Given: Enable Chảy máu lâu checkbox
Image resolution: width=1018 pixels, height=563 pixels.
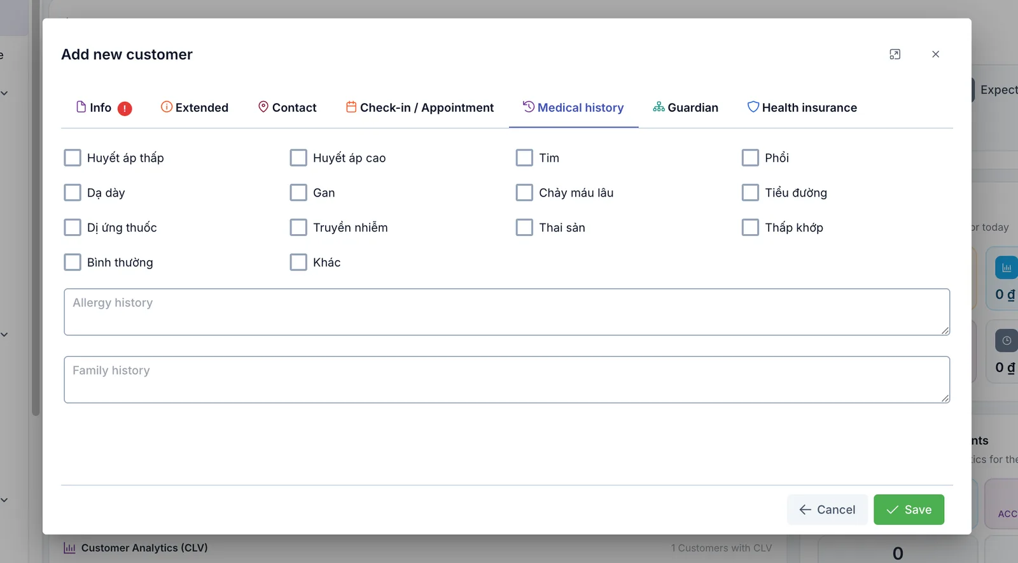Looking at the screenshot, I should tap(524, 193).
